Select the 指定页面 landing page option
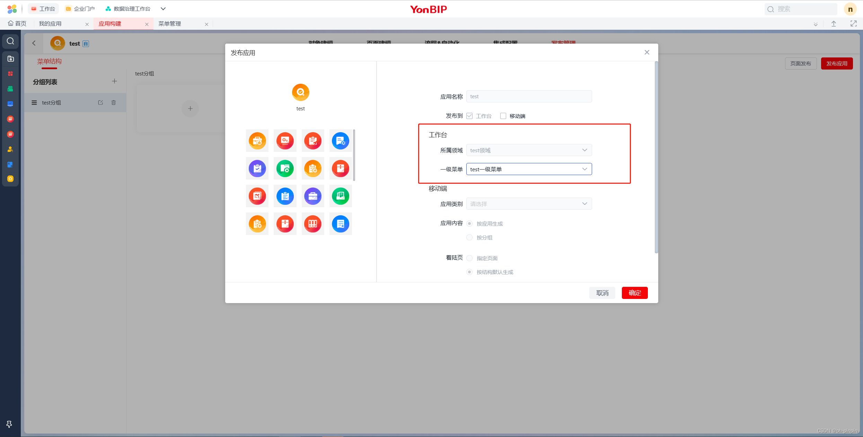863x437 pixels. [x=469, y=258]
